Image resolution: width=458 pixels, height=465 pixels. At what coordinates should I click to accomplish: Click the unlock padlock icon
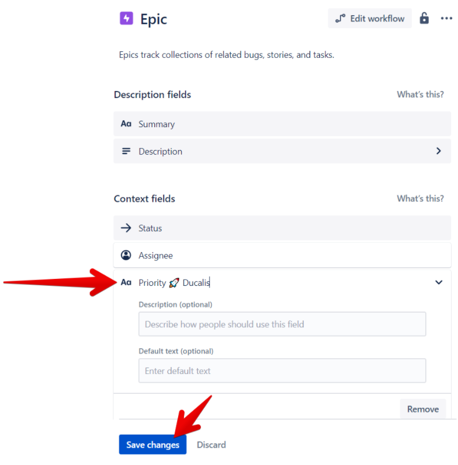(x=425, y=19)
